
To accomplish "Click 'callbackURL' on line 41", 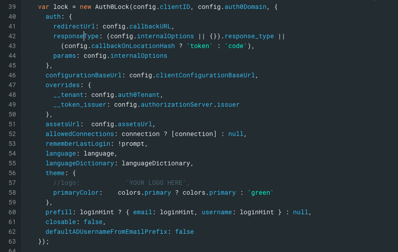I will click(150, 26).
